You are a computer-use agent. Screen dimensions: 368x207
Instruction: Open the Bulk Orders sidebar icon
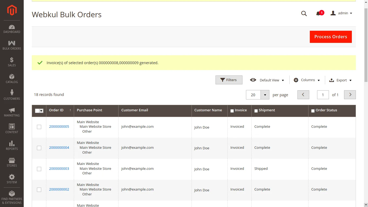coord(12,45)
